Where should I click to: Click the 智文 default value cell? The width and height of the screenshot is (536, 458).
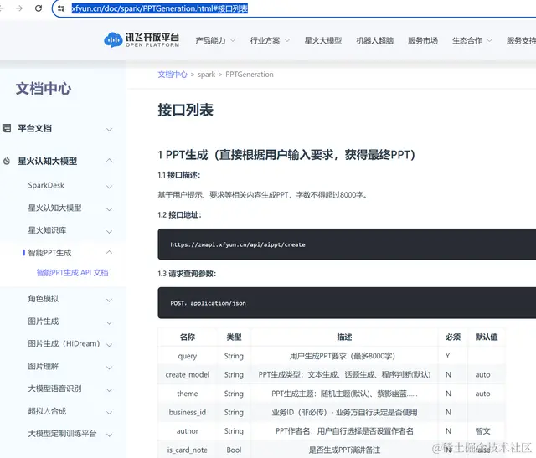[487, 431]
